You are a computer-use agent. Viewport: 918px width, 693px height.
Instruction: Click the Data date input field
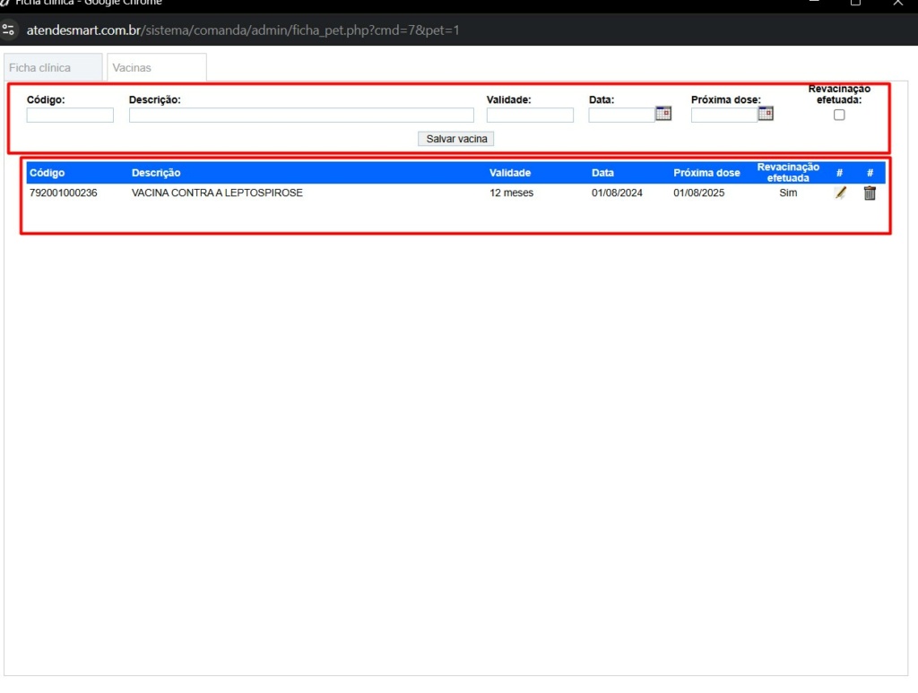pos(621,115)
